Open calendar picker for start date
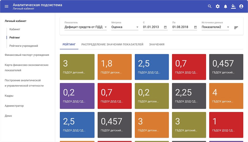 coord(165,27)
